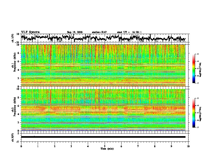212x164 pixels.
Task: Click the "2" kHz tick on ch.2 frequency axis
Action: click(18, 122)
